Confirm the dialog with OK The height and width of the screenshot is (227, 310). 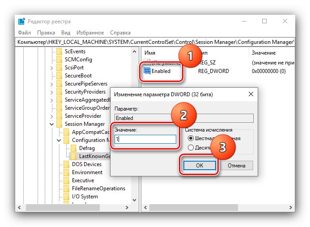[x=200, y=166]
